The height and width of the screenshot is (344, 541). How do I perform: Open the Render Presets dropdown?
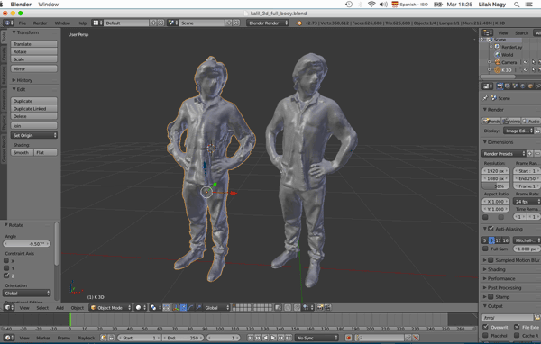[504, 154]
